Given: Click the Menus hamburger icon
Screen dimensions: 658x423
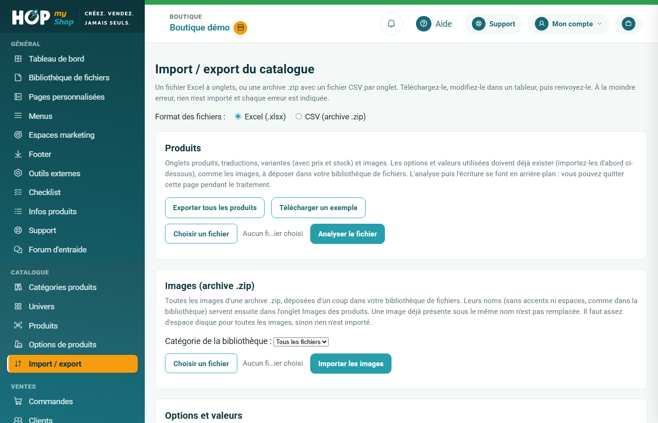Looking at the screenshot, I should [x=18, y=116].
